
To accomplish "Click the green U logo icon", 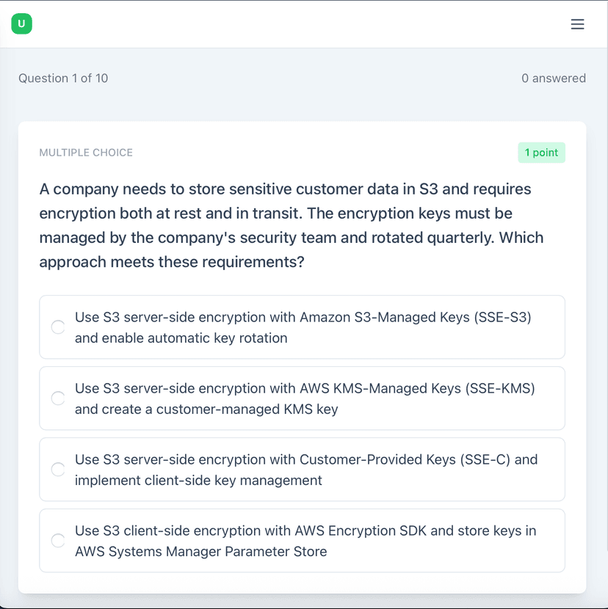I will pos(21,24).
